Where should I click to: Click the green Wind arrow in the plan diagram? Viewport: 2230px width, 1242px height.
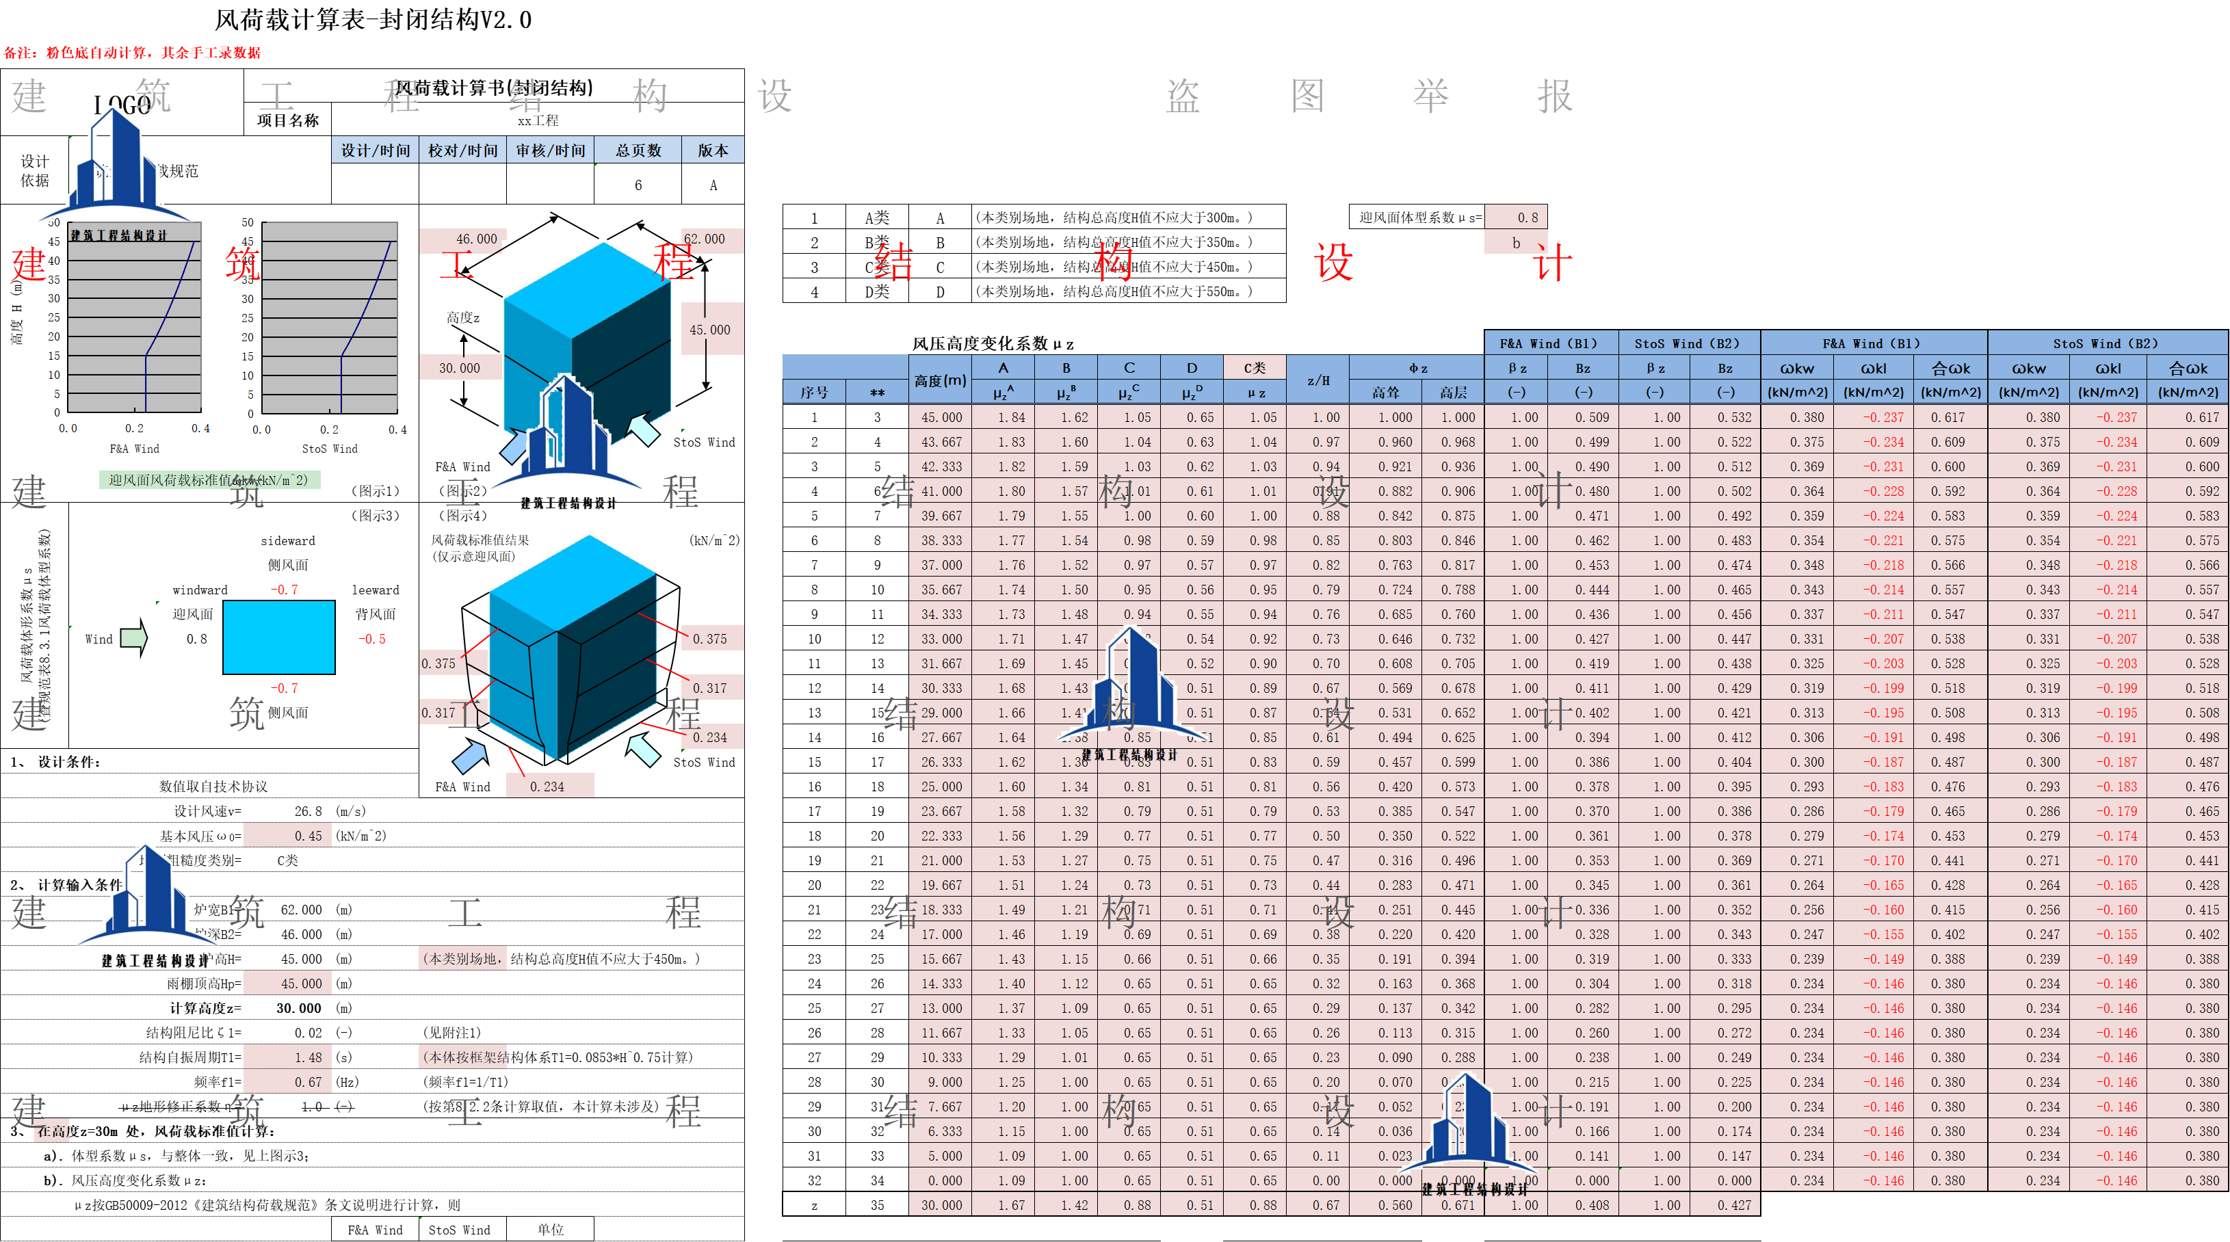click(133, 639)
